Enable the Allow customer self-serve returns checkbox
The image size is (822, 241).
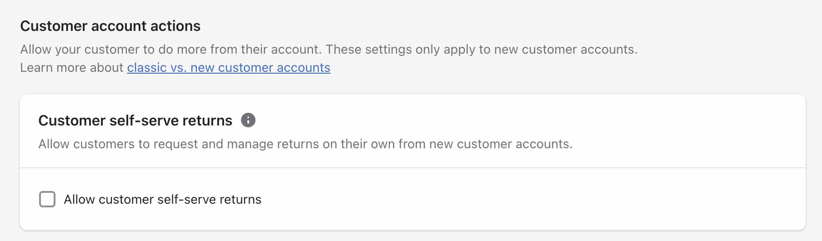[47, 199]
